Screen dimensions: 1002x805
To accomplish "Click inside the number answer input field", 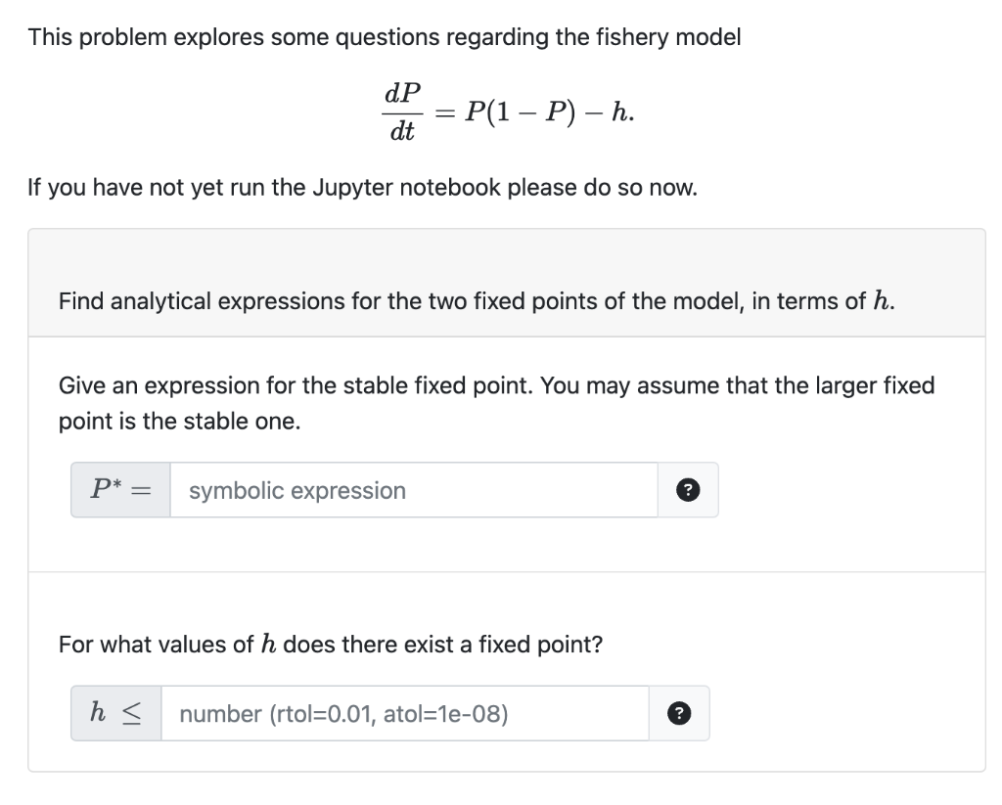I will click(x=401, y=713).
